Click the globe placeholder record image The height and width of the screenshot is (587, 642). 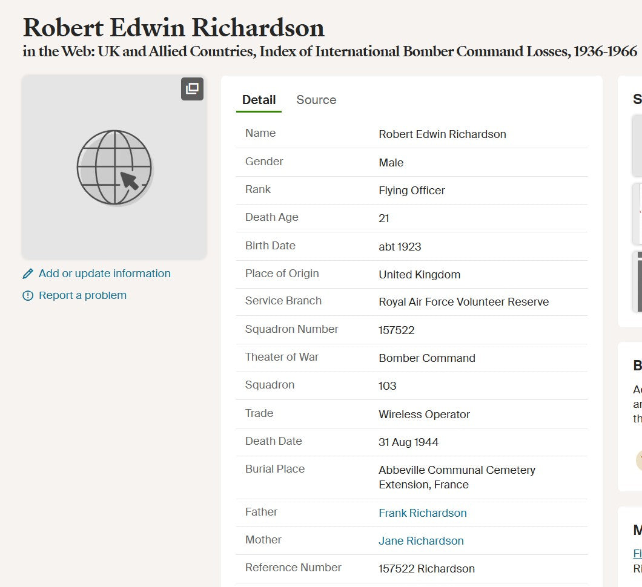pyautogui.click(x=114, y=168)
